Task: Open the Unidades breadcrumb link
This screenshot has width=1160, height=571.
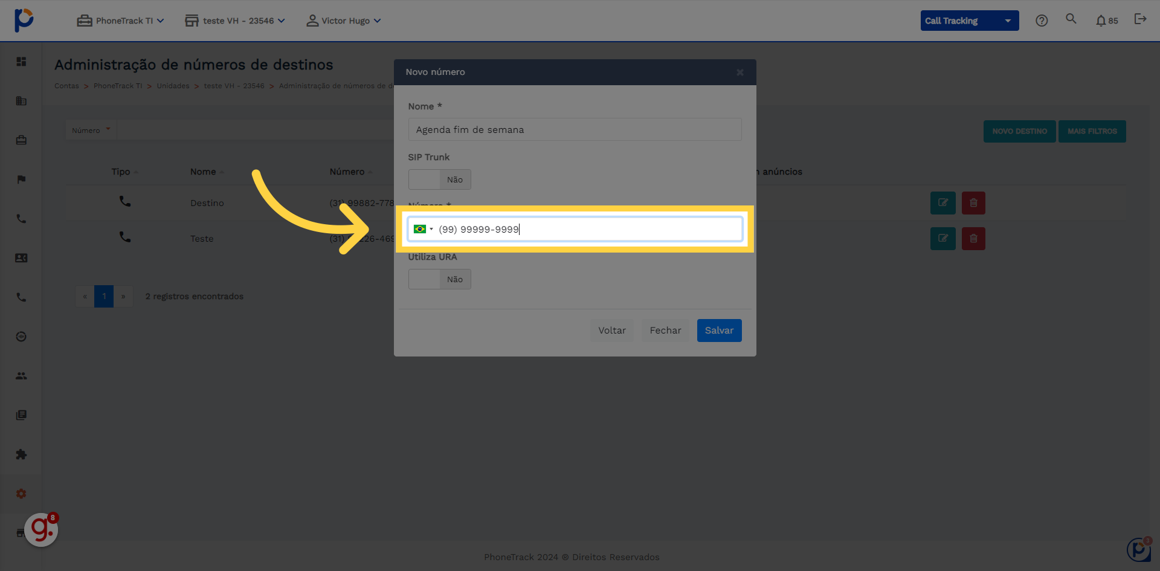Action: [173, 86]
